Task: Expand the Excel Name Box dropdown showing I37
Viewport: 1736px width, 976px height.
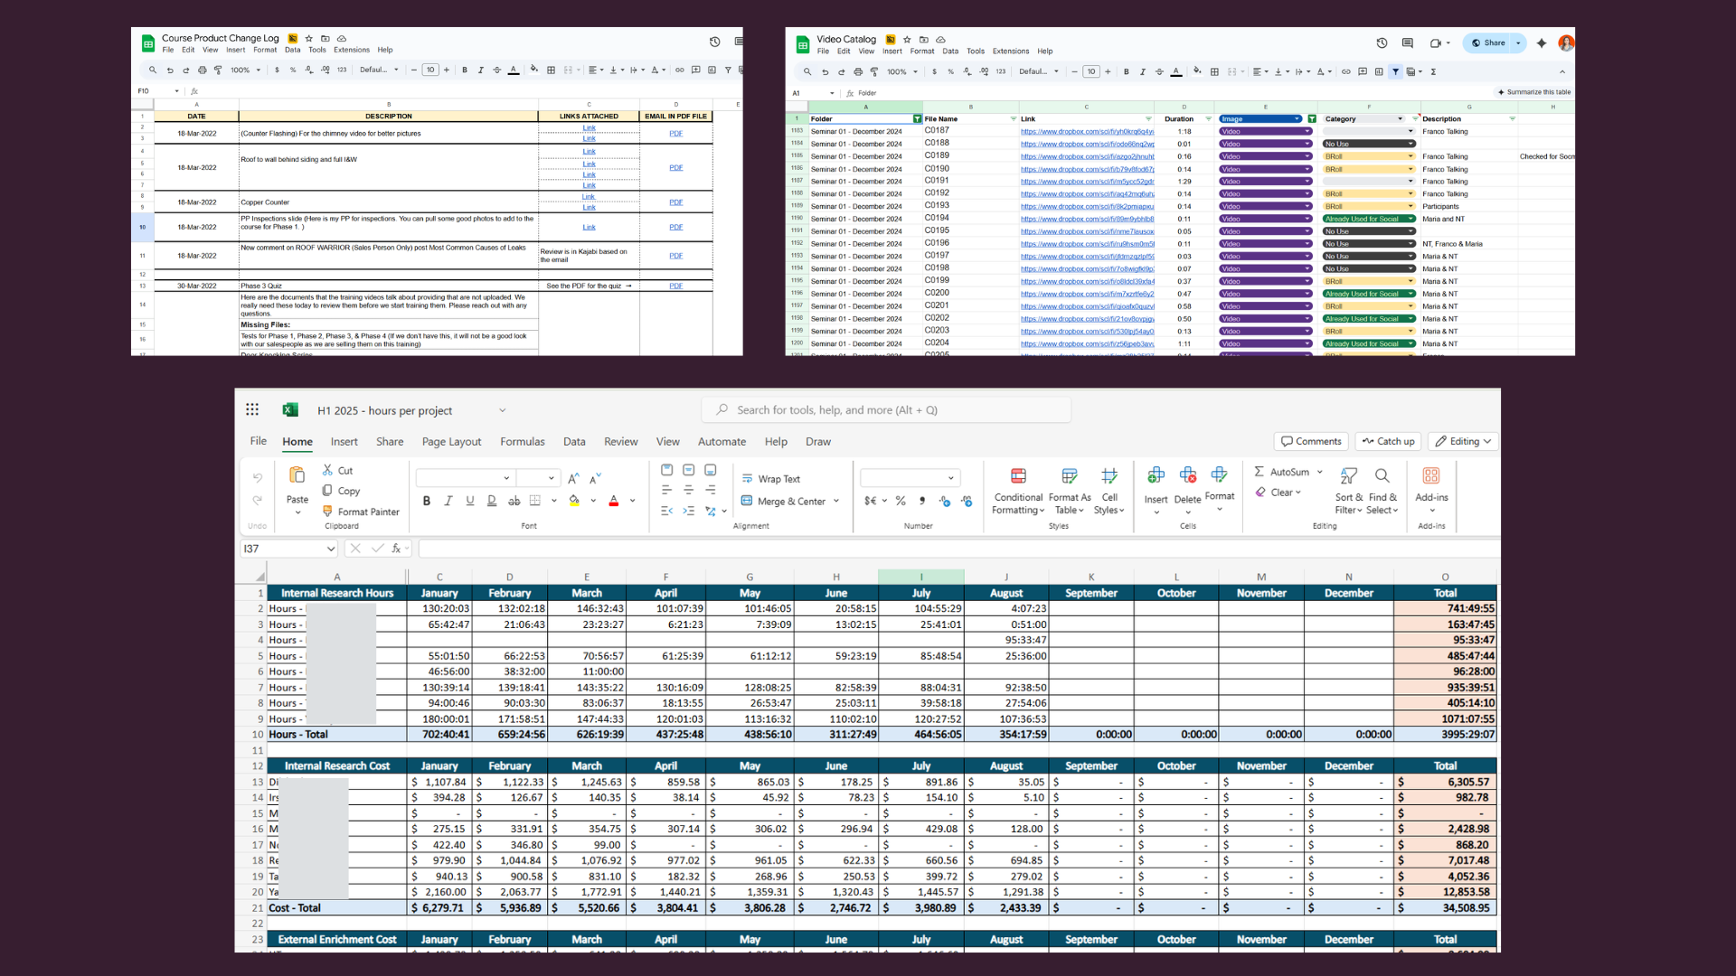Action: pos(331,549)
